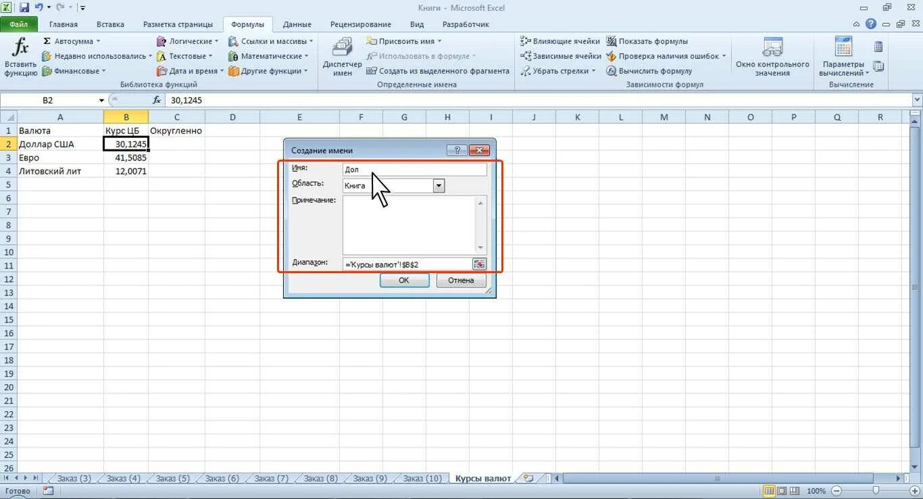Switch to the Данные ribbon tab
Screen dimensions: 923x499
[x=297, y=24]
